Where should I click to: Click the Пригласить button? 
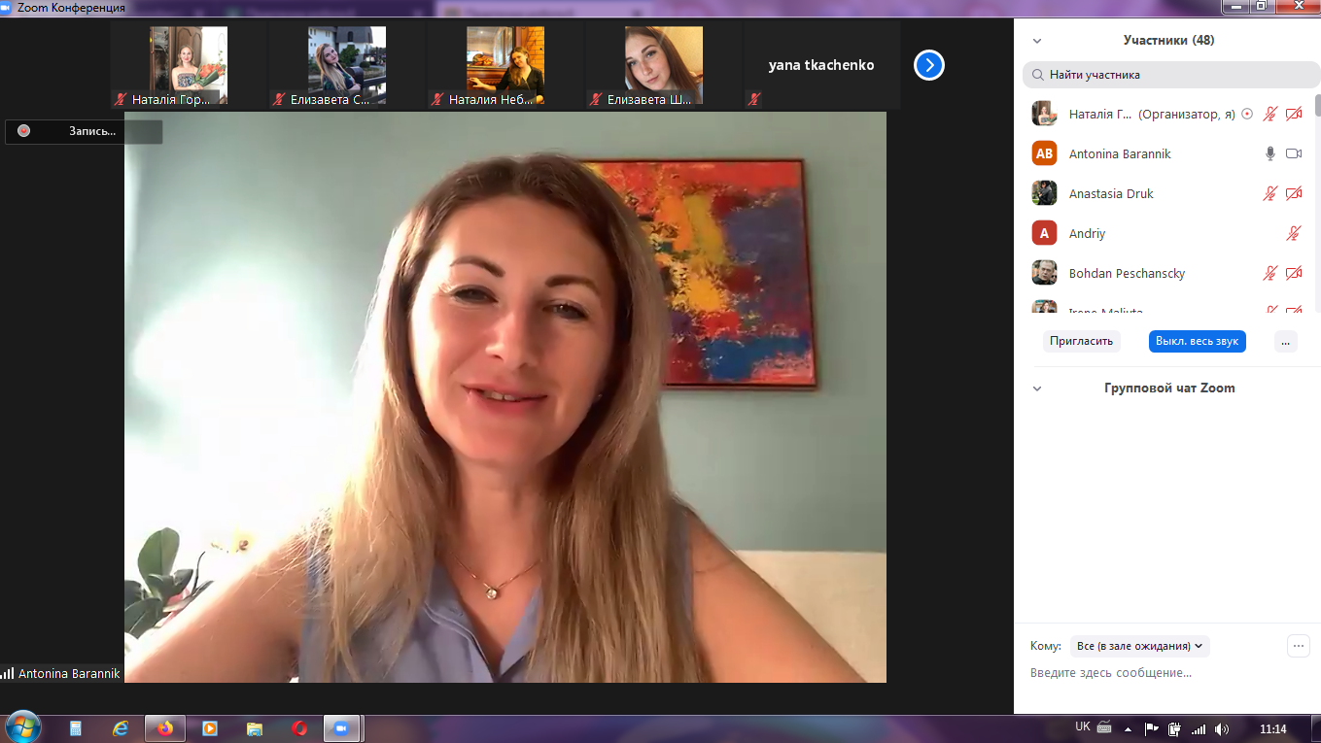[x=1082, y=341]
